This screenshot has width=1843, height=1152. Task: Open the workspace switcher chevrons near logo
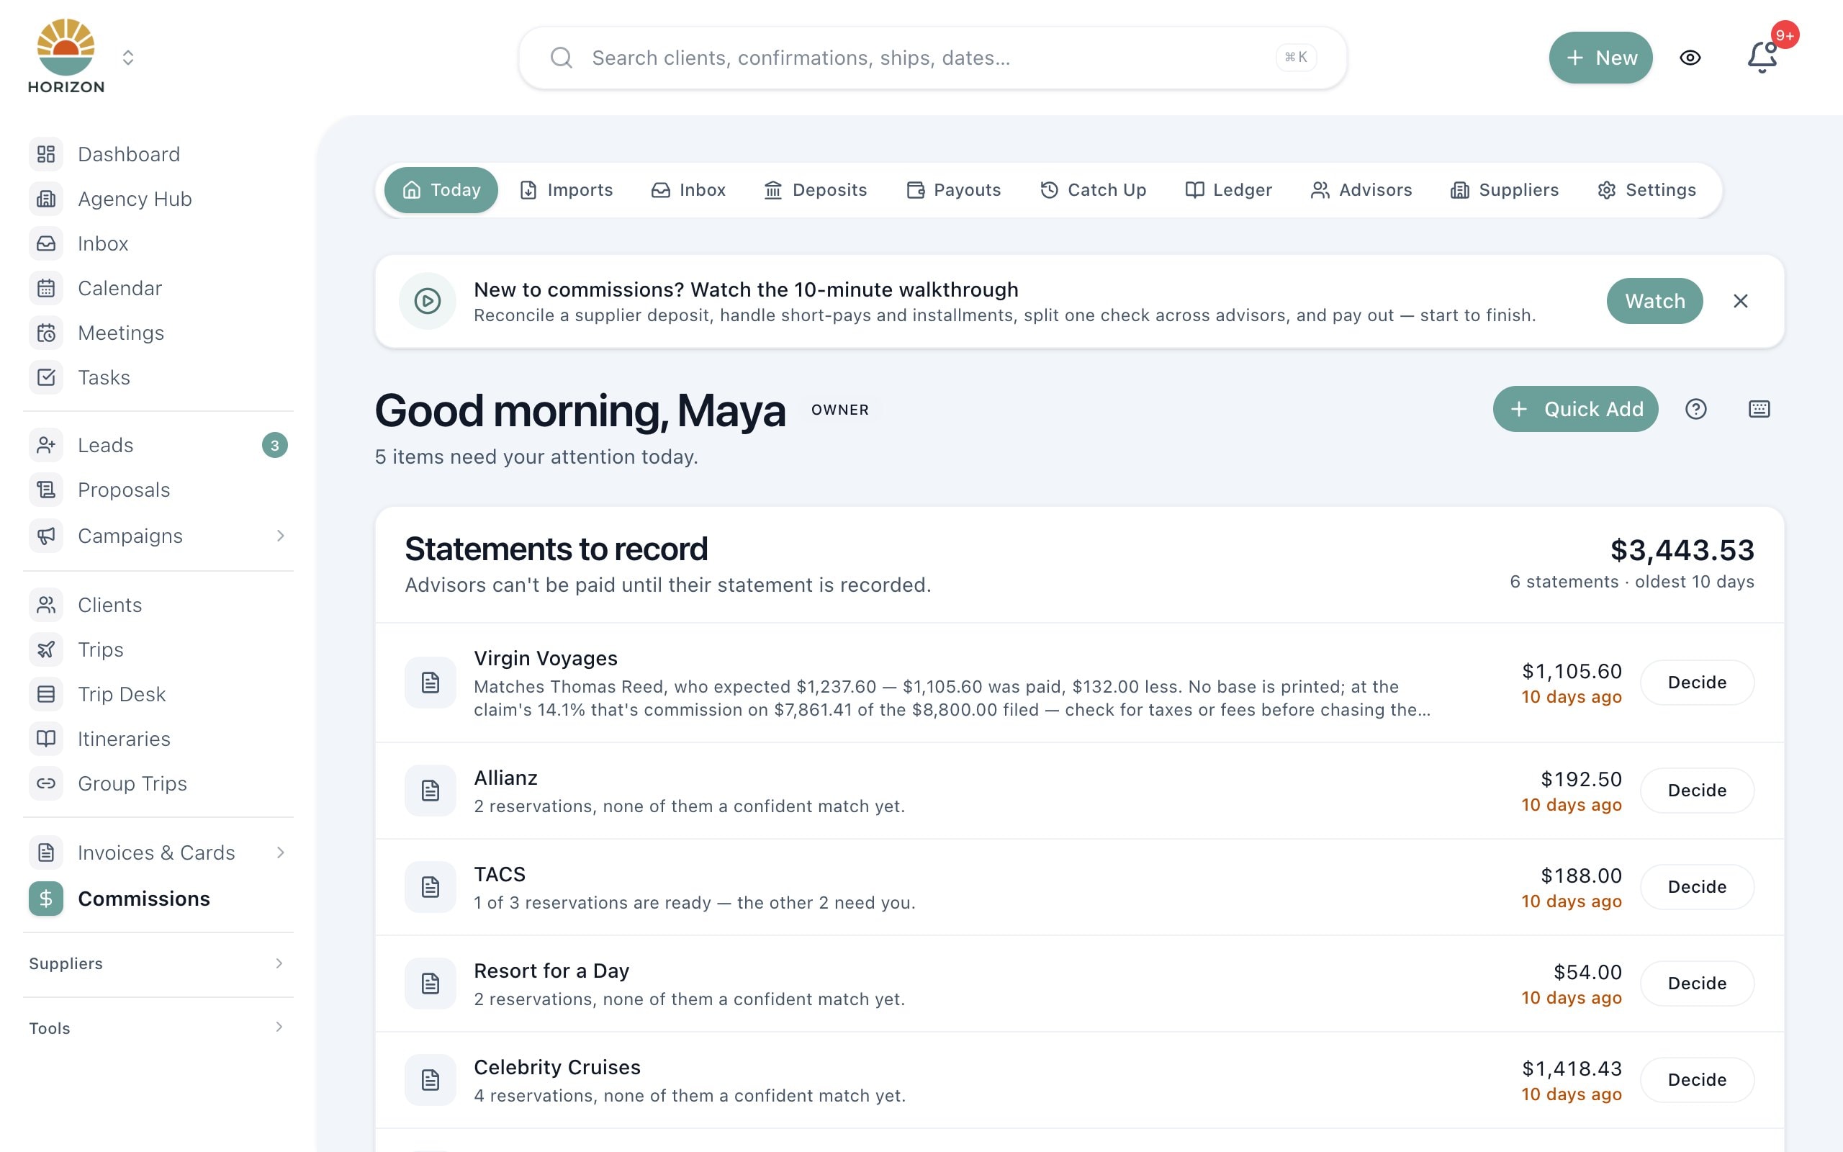coord(128,57)
